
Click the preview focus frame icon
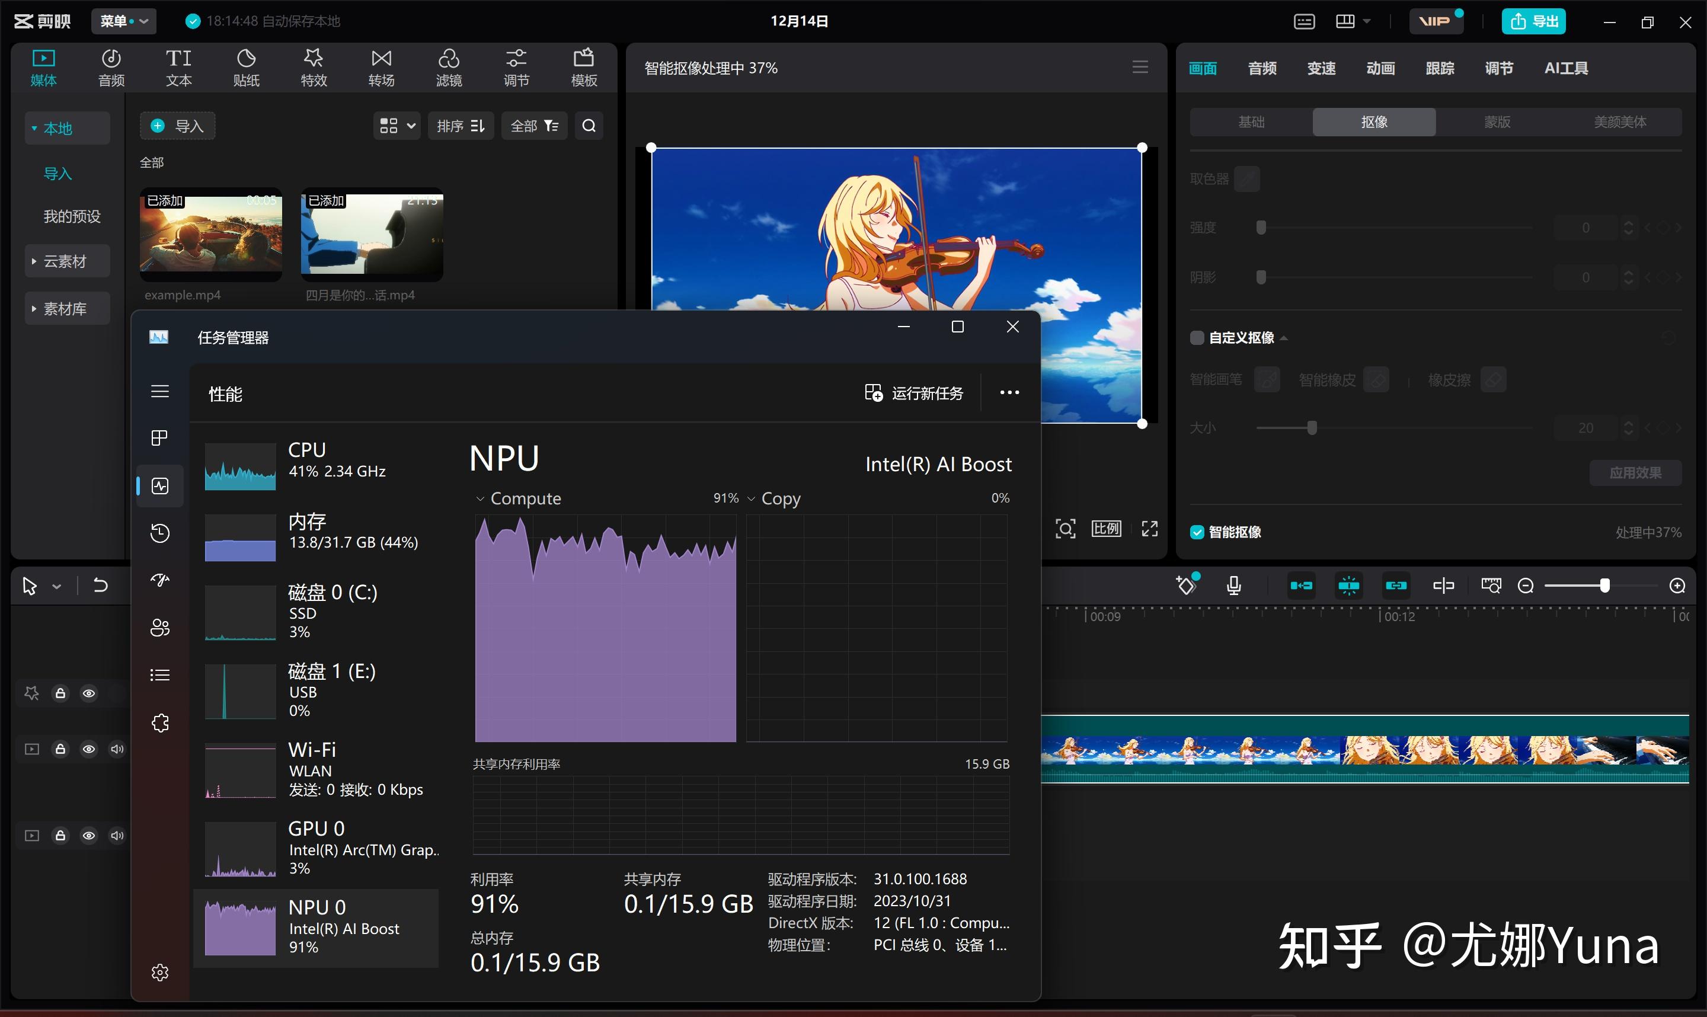coord(1065,529)
